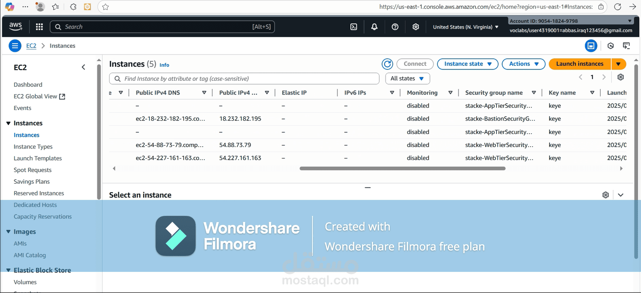The height and width of the screenshot is (293, 641).
Task: Launch CloudShell from top bar
Action: [354, 27]
